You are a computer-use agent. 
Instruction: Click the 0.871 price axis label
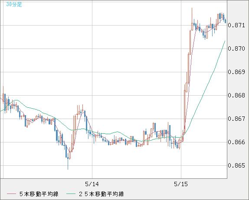point(236,26)
